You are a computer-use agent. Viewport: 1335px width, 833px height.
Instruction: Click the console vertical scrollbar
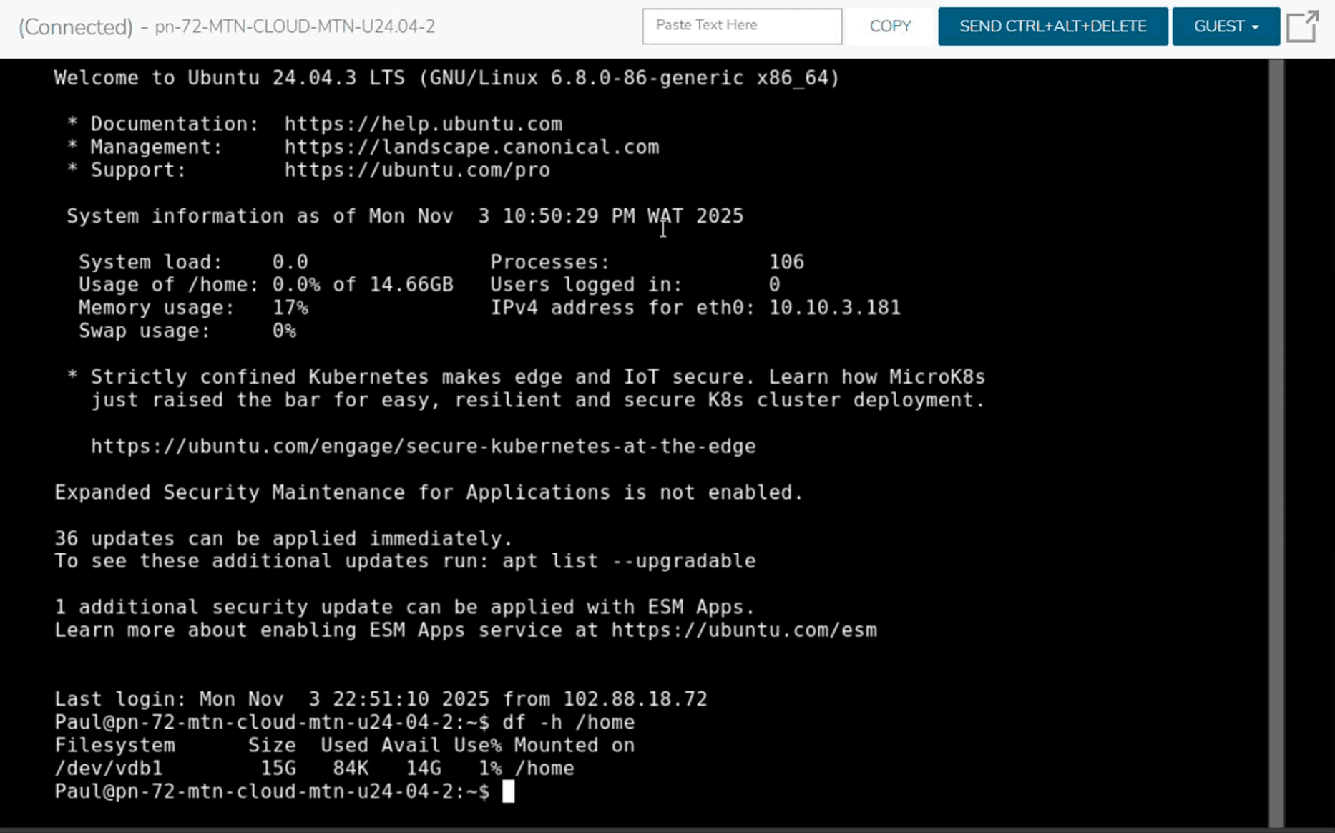1276,442
